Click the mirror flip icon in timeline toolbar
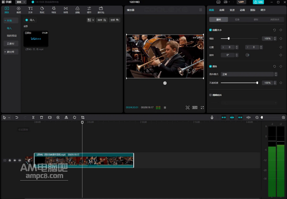 coord(66,117)
